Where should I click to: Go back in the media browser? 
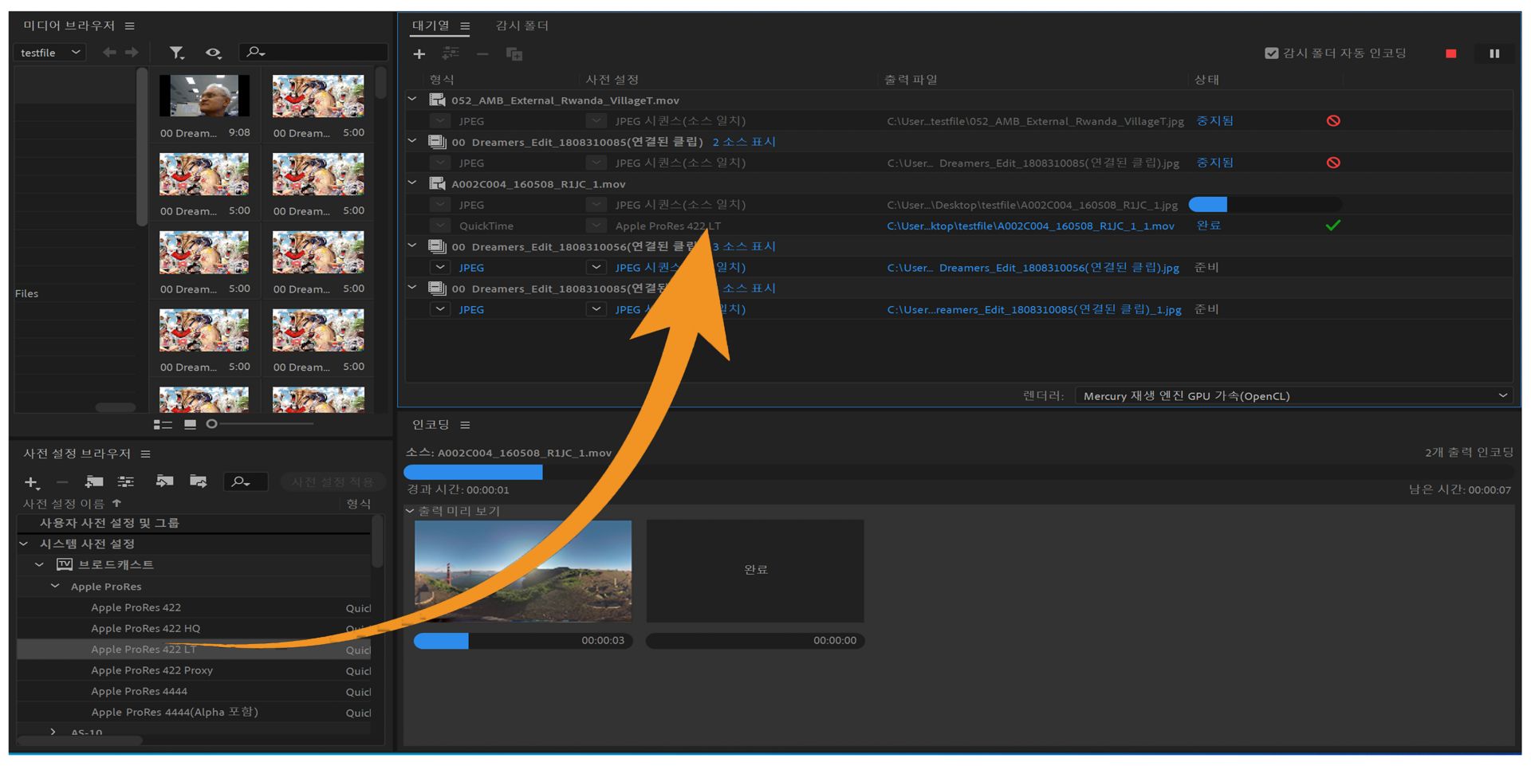point(109,53)
